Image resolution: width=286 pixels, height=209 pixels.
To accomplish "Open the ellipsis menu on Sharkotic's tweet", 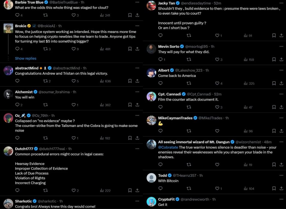I will click(137, 201).
